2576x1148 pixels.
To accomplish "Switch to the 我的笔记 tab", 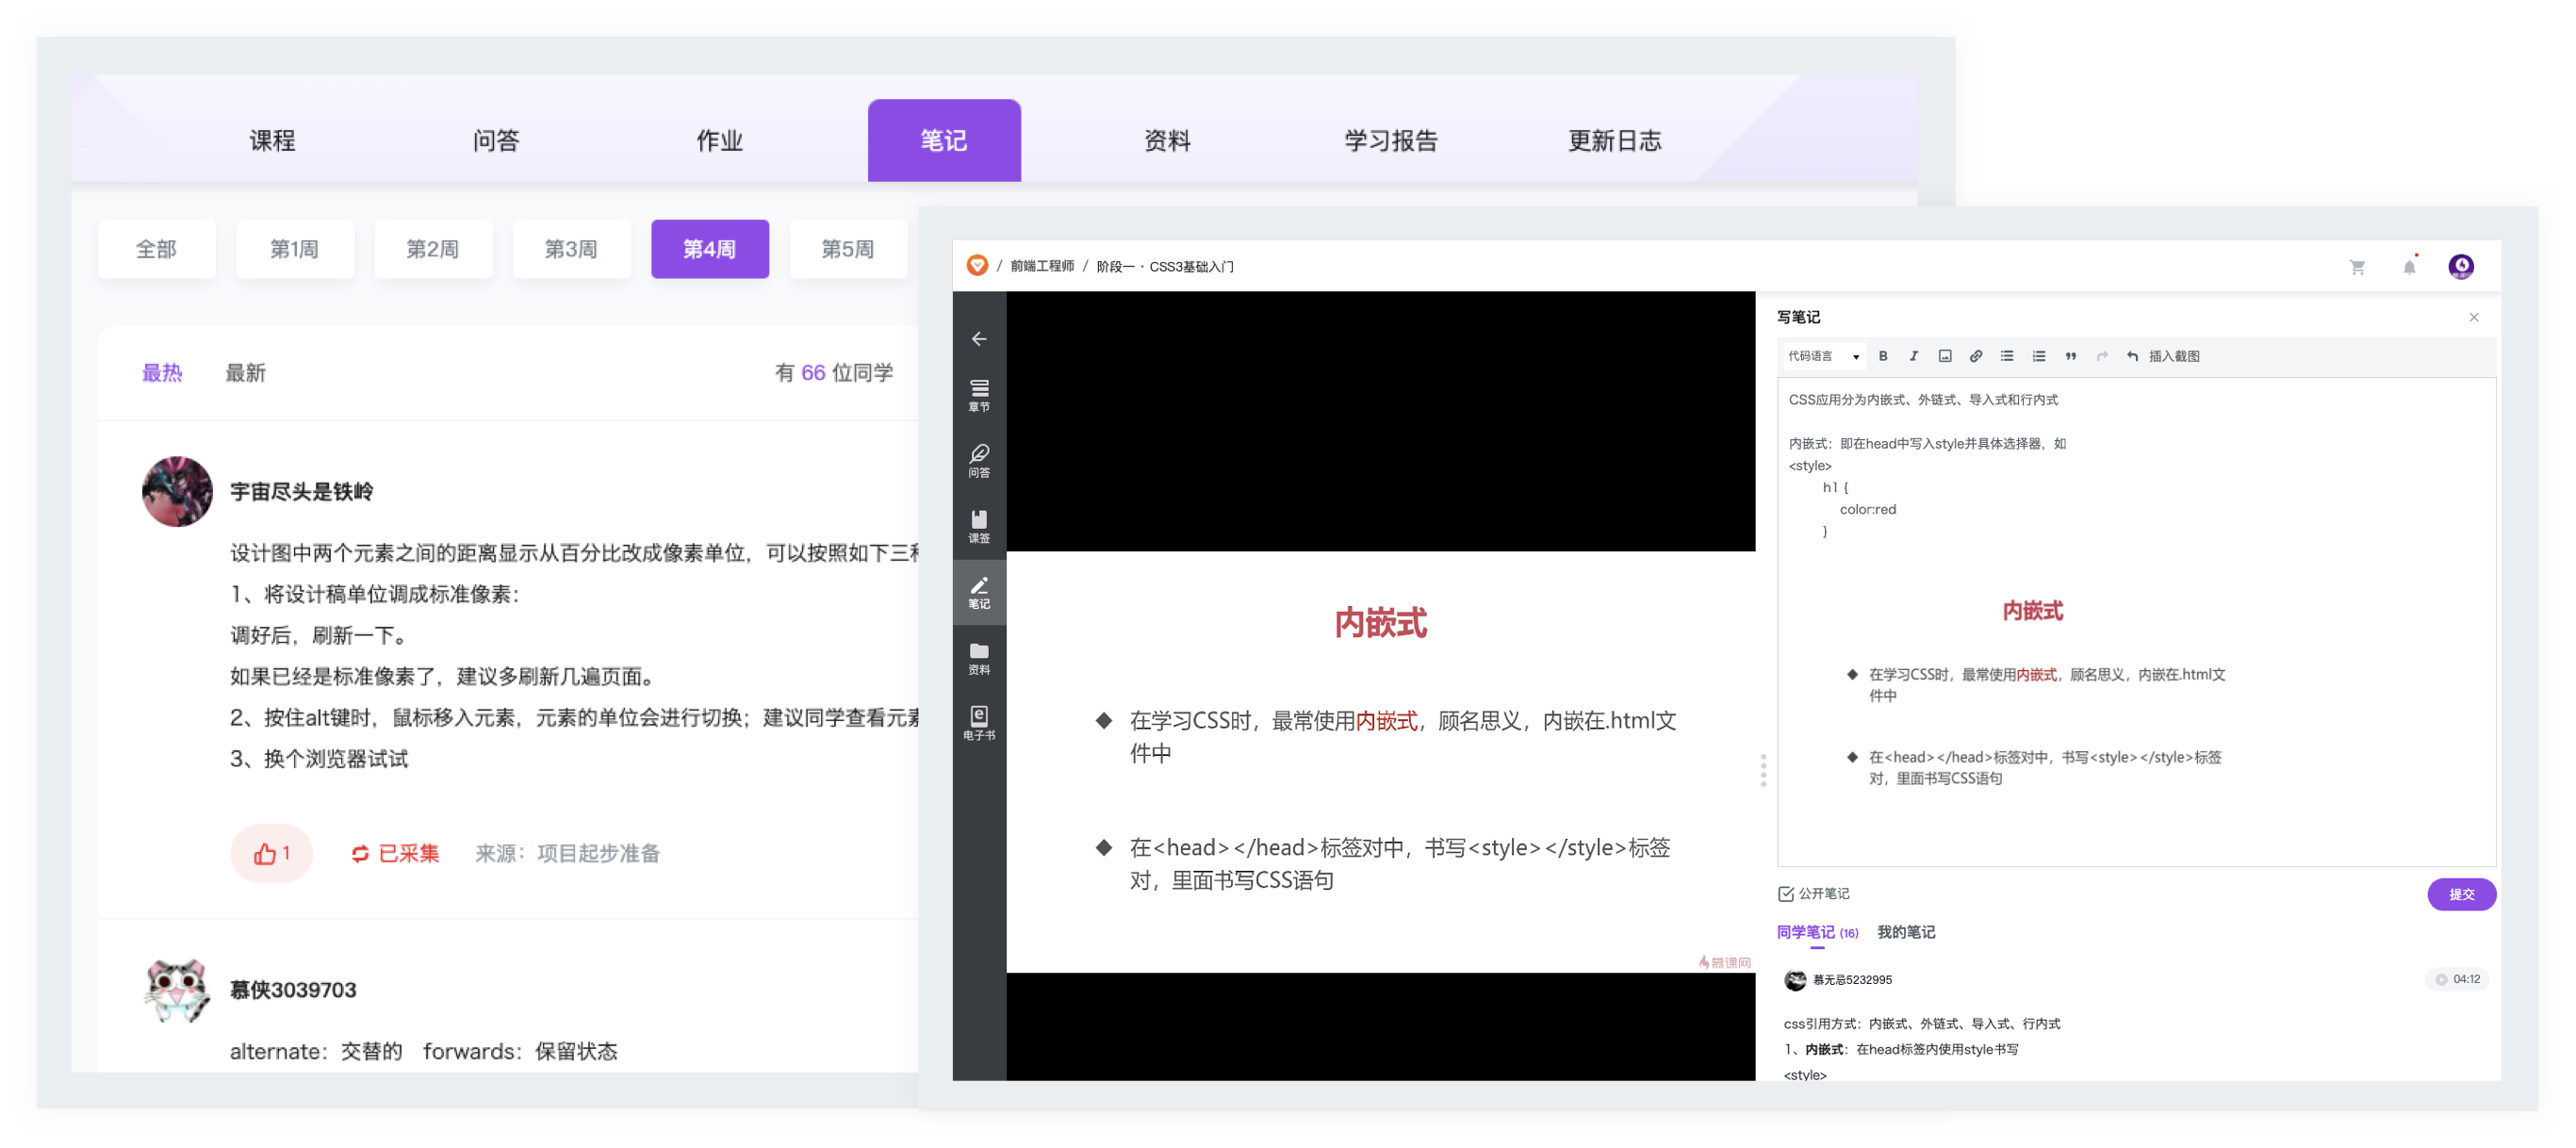I will pos(1905,932).
